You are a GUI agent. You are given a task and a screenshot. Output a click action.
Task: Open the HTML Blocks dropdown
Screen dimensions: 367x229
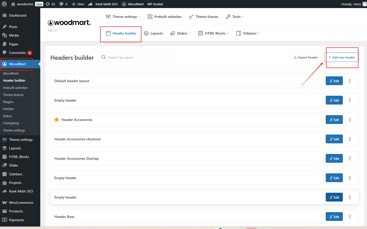(x=213, y=33)
